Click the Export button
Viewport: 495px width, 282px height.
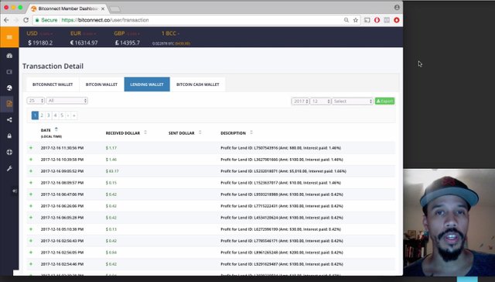click(x=385, y=101)
